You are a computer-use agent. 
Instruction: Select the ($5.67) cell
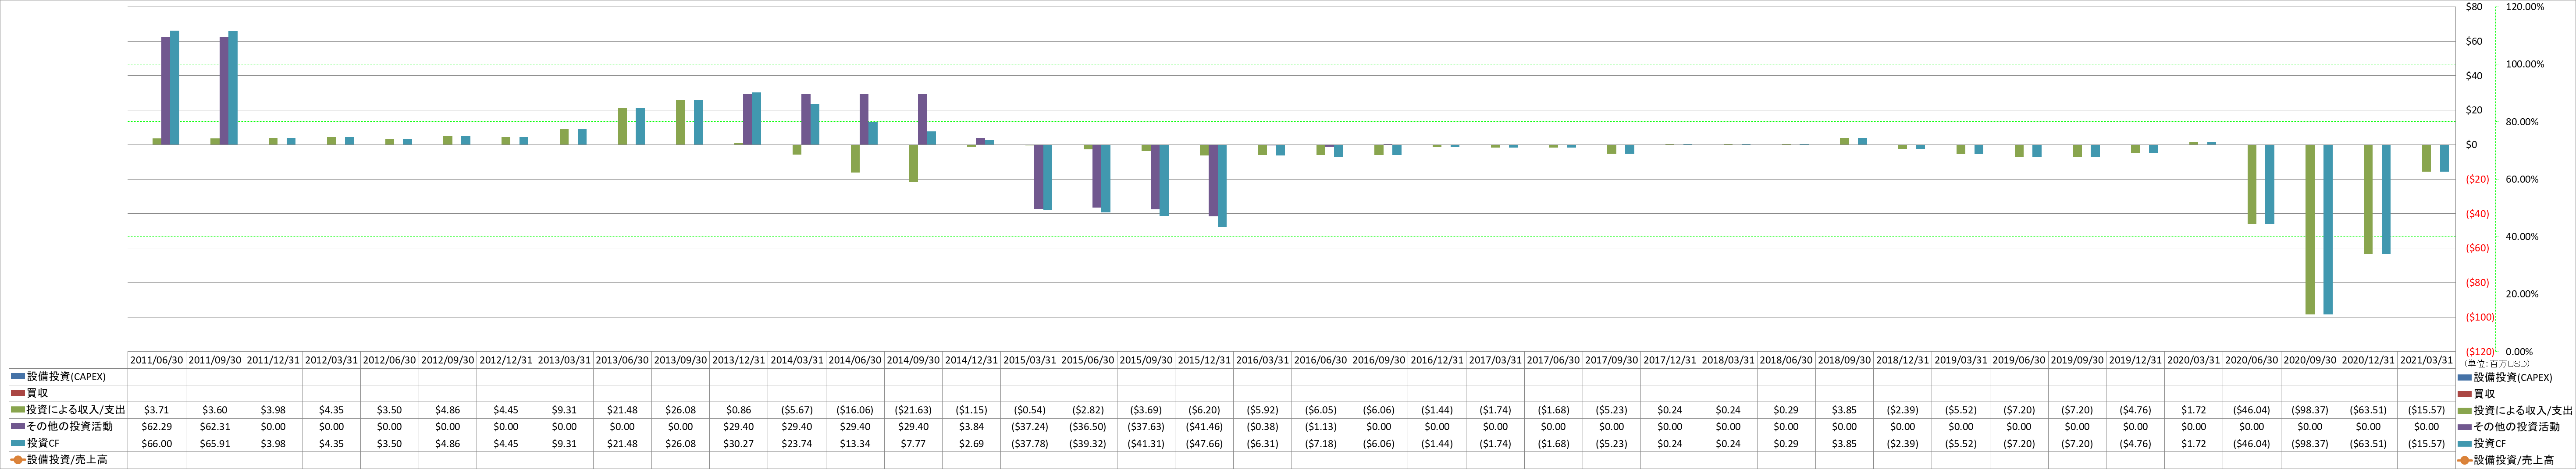tap(797, 410)
